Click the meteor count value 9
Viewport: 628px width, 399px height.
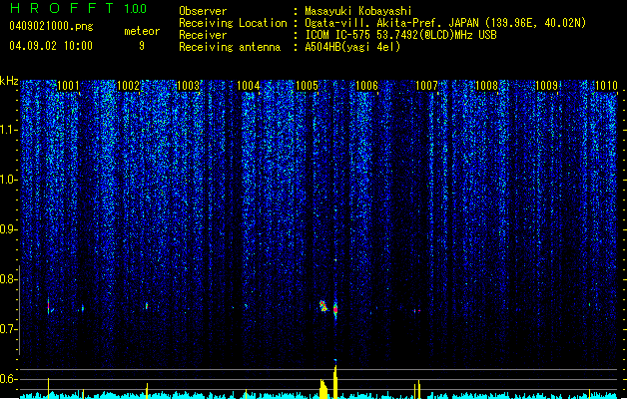(142, 46)
